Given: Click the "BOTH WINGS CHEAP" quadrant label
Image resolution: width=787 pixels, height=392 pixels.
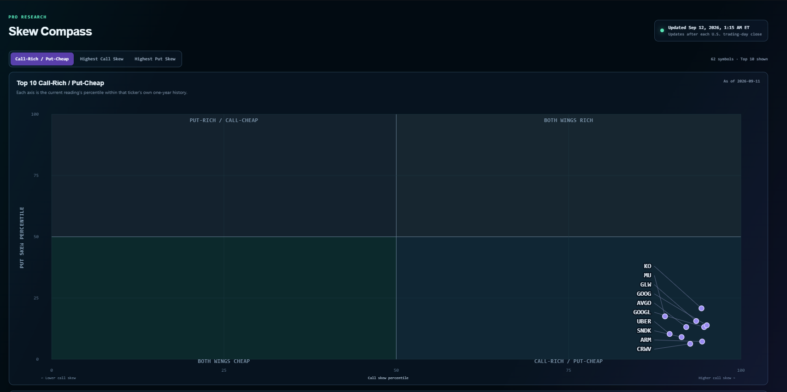Looking at the screenshot, I should pyautogui.click(x=224, y=361).
